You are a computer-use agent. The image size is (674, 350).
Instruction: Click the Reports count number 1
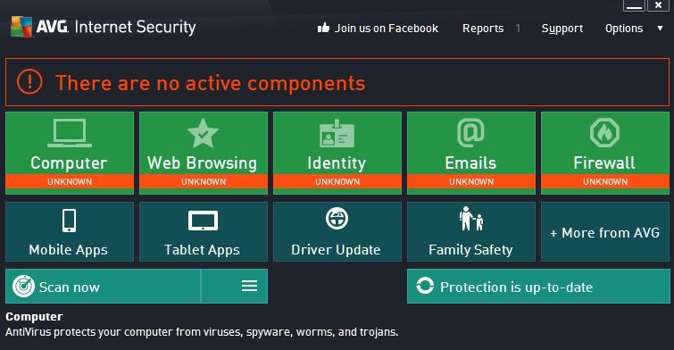[x=518, y=29]
